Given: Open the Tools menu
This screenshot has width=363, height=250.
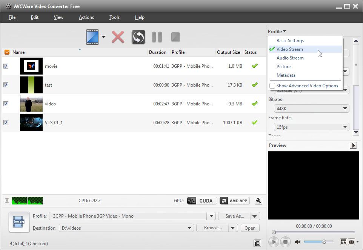Looking at the screenshot, I should click(114, 17).
